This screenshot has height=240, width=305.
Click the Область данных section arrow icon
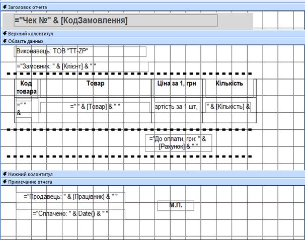[5, 41]
